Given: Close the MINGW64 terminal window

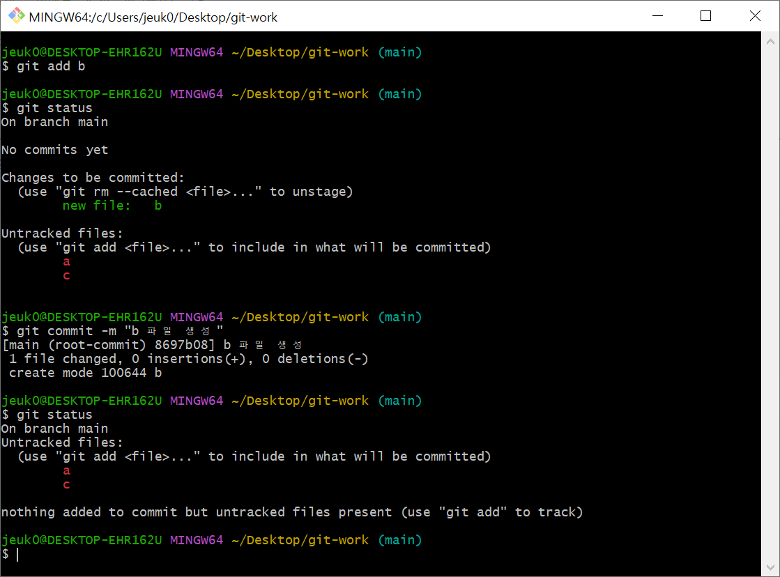Looking at the screenshot, I should pos(755,16).
